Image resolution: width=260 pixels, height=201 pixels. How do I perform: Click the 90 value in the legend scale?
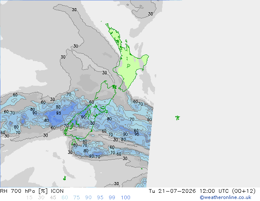pos(89,198)
